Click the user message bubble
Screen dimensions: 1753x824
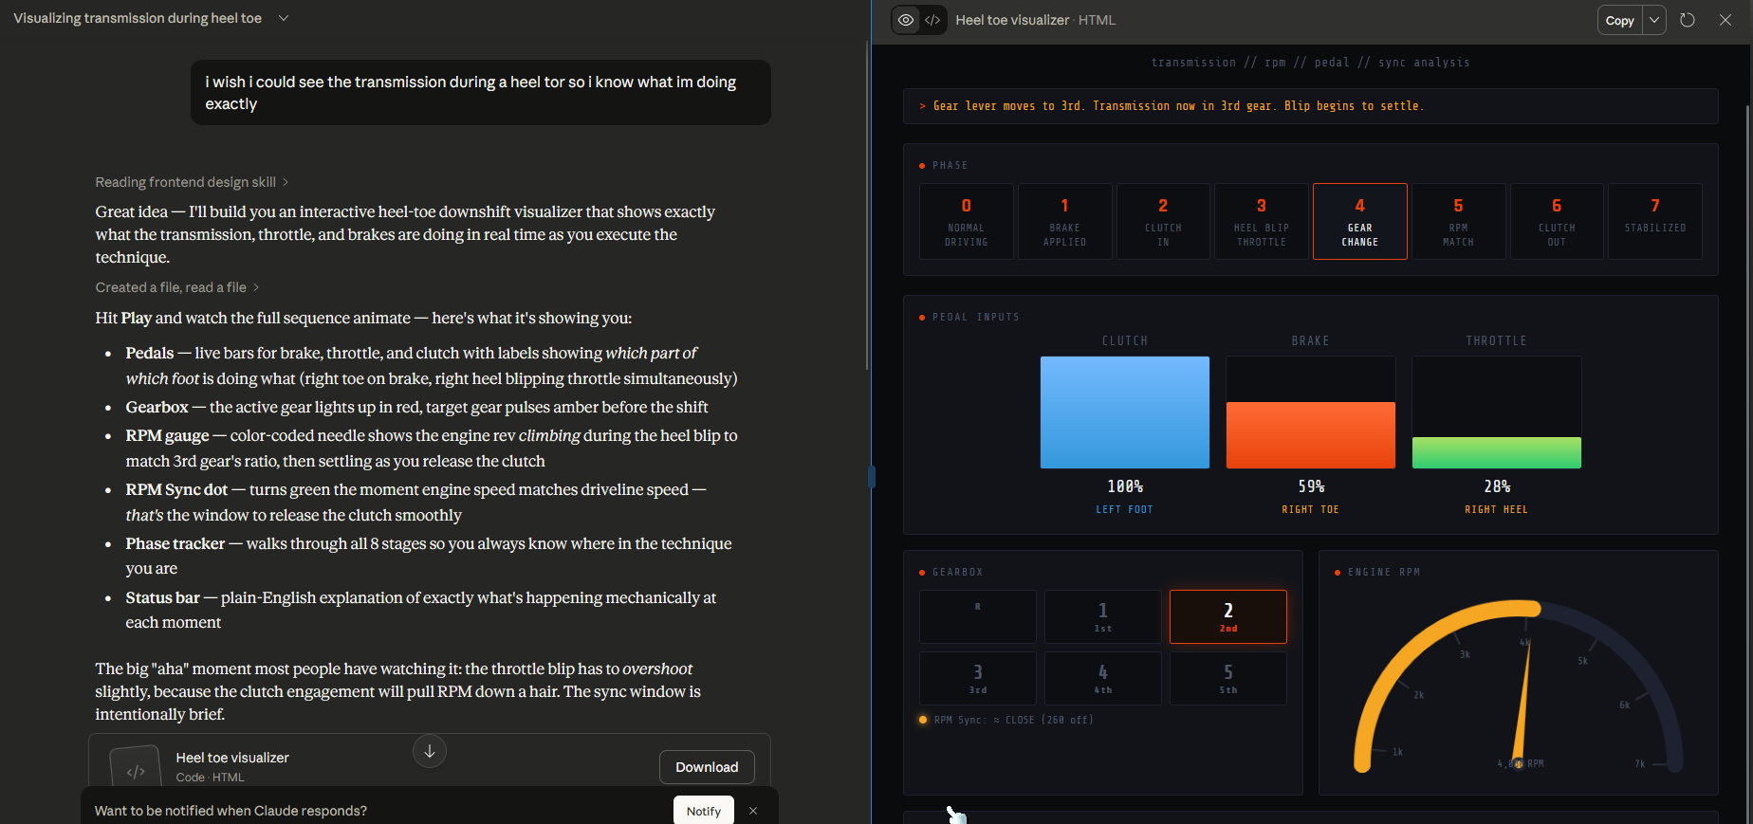click(481, 93)
